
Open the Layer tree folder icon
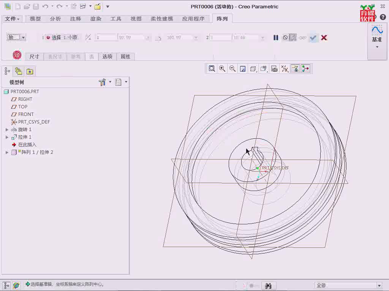point(19,71)
